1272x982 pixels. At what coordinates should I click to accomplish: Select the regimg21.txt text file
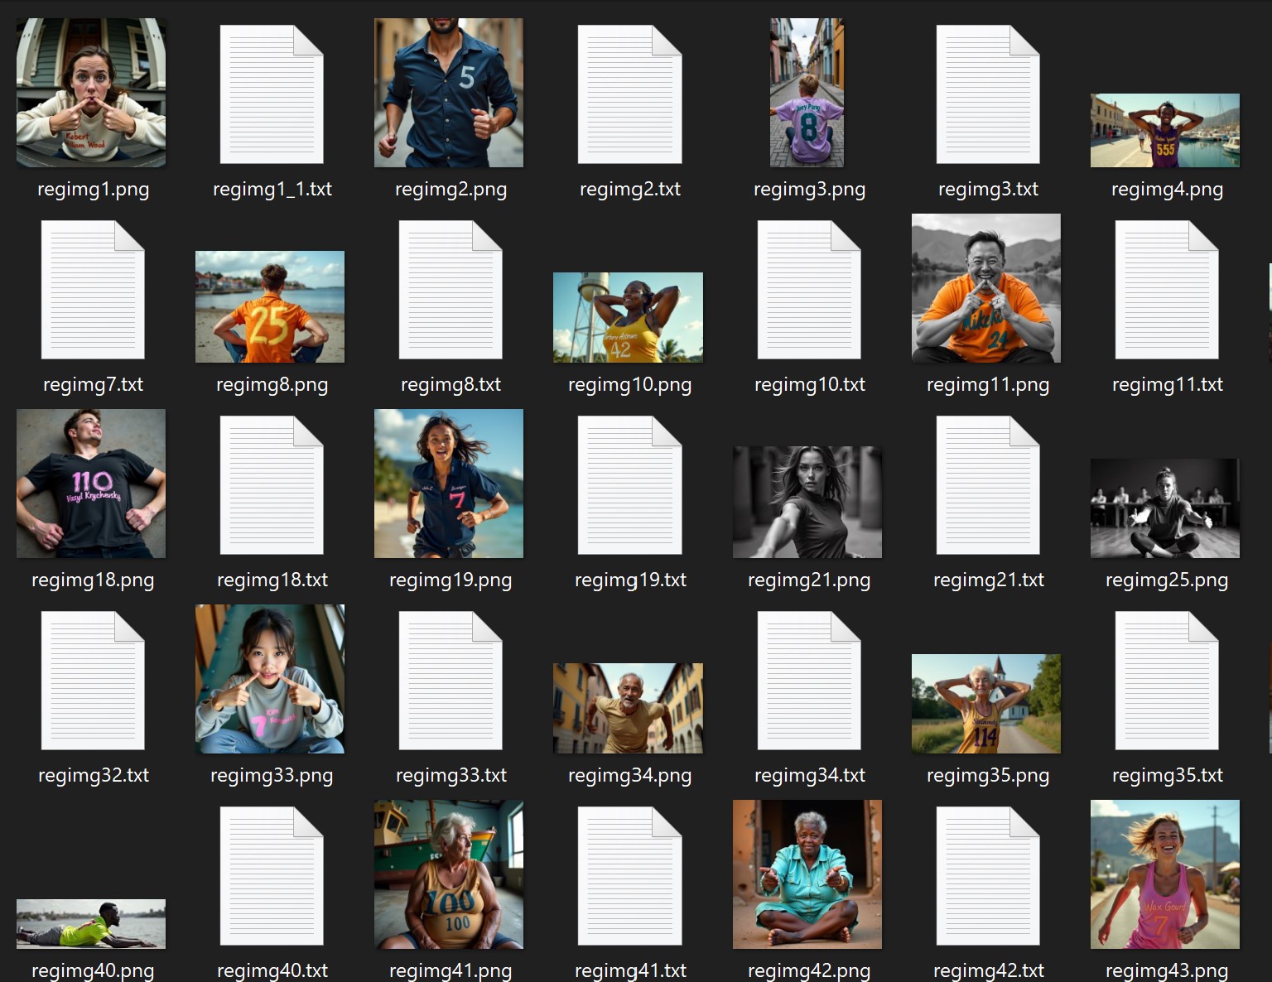click(988, 485)
